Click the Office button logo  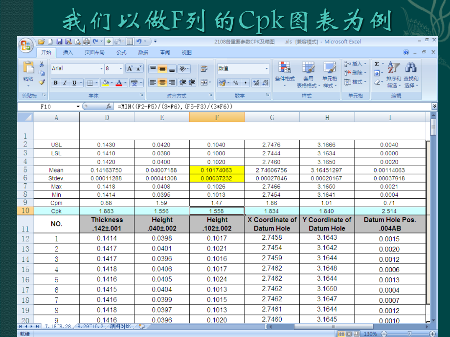pyautogui.click(x=26, y=45)
